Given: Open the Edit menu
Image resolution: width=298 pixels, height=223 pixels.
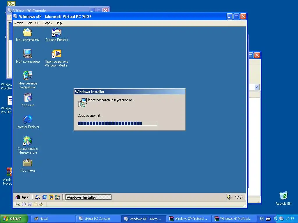Looking at the screenshot, I should (29, 23).
